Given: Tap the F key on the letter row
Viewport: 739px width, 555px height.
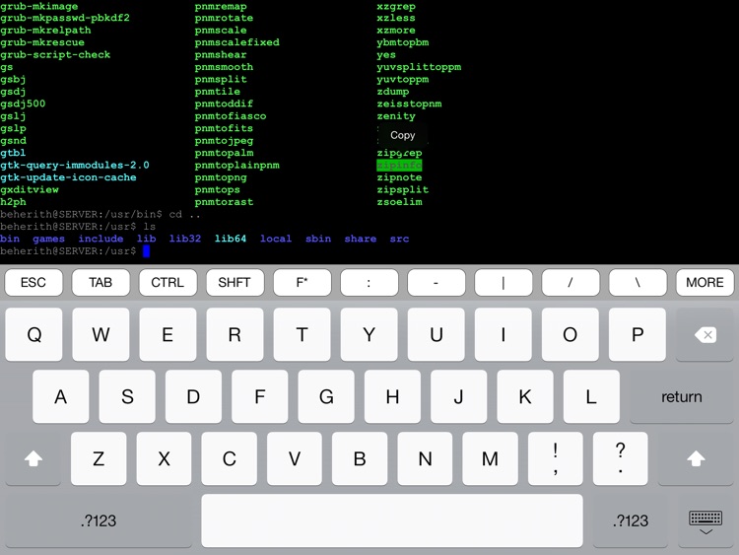Looking at the screenshot, I should pos(260,396).
